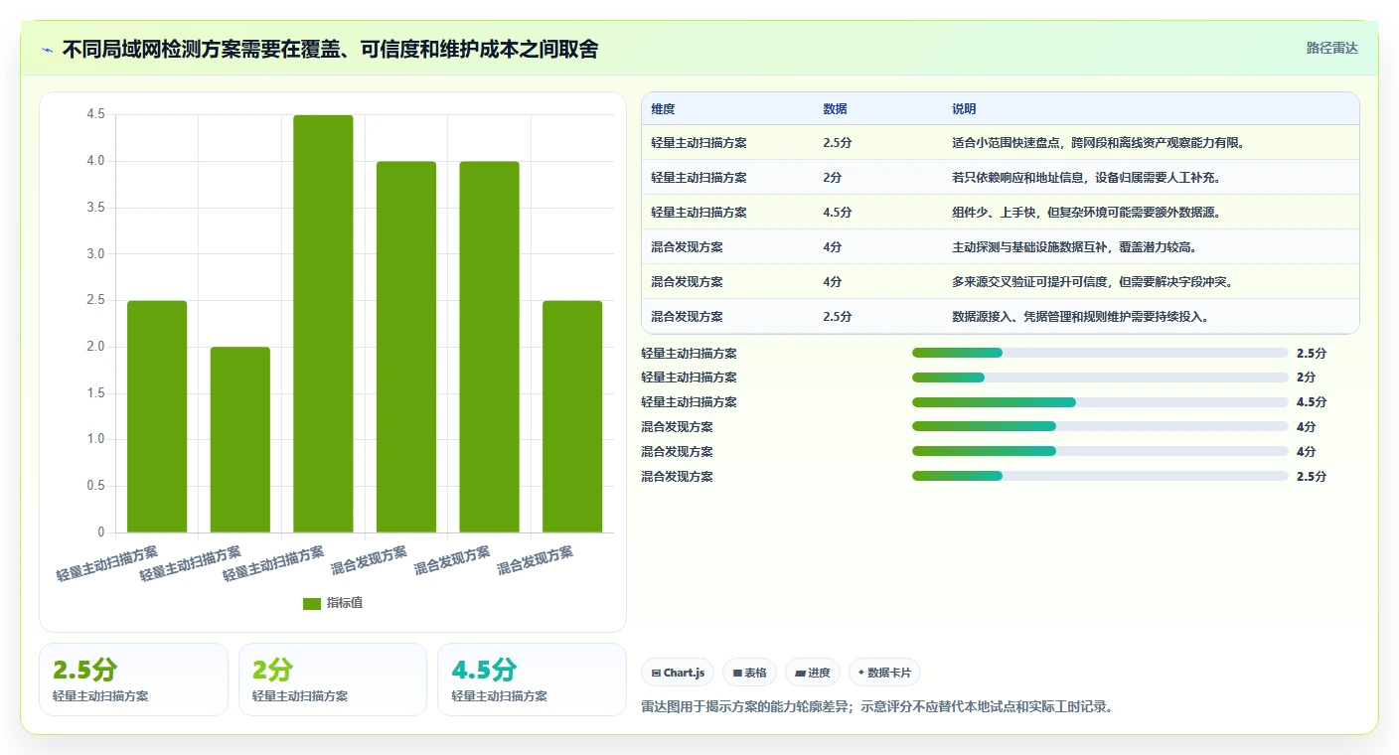
Task: Click the progress bar labeled 2分
Action: [1100, 377]
